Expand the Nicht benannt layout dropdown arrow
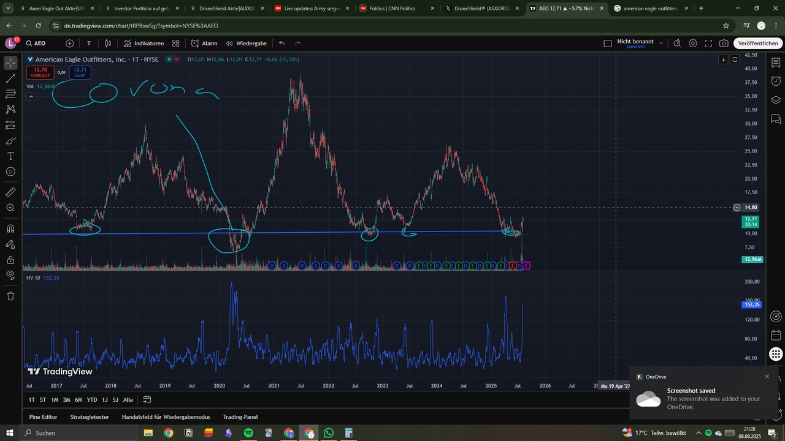 [661, 43]
